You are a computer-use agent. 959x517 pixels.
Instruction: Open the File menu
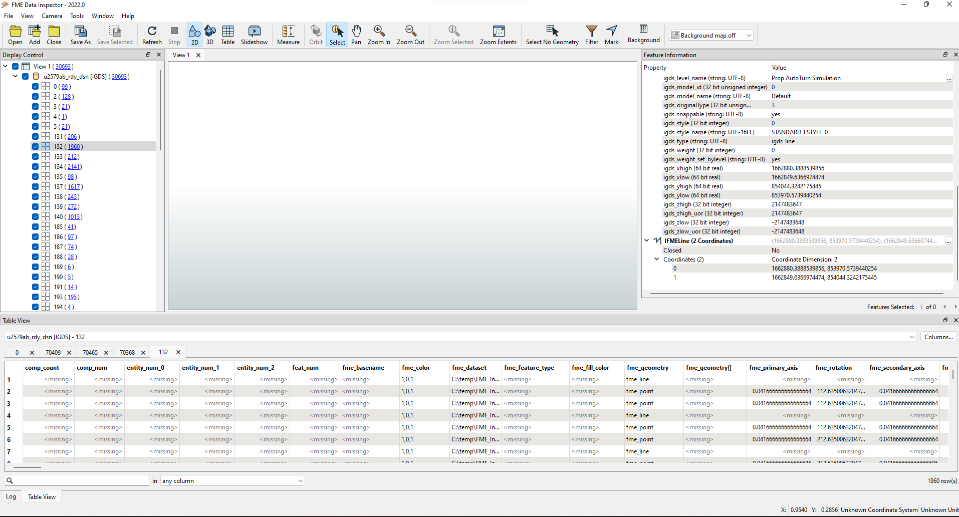point(9,16)
